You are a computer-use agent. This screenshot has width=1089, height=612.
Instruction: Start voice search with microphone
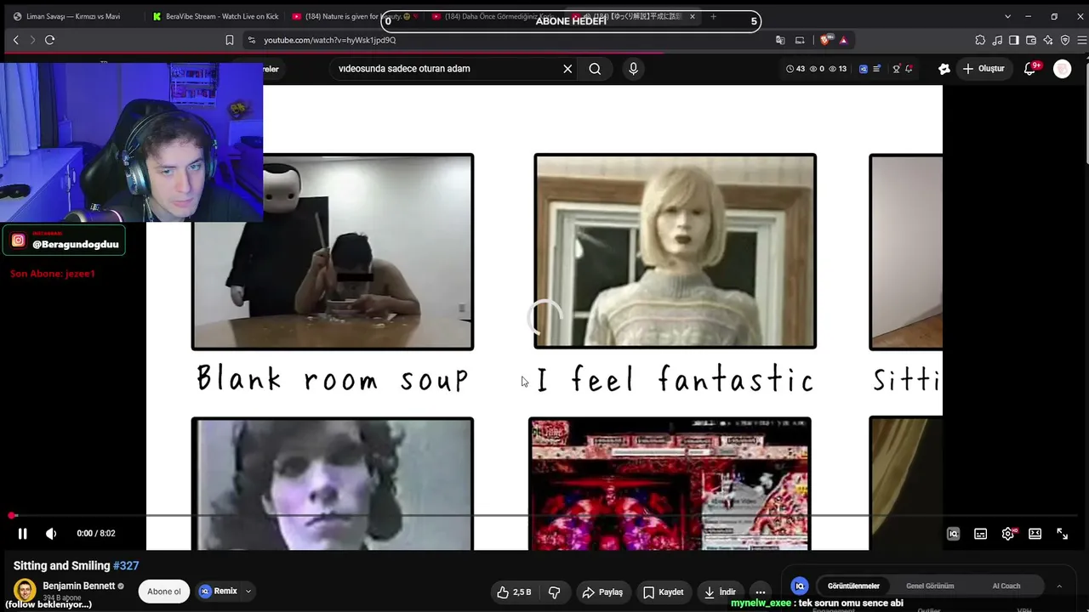tap(633, 69)
